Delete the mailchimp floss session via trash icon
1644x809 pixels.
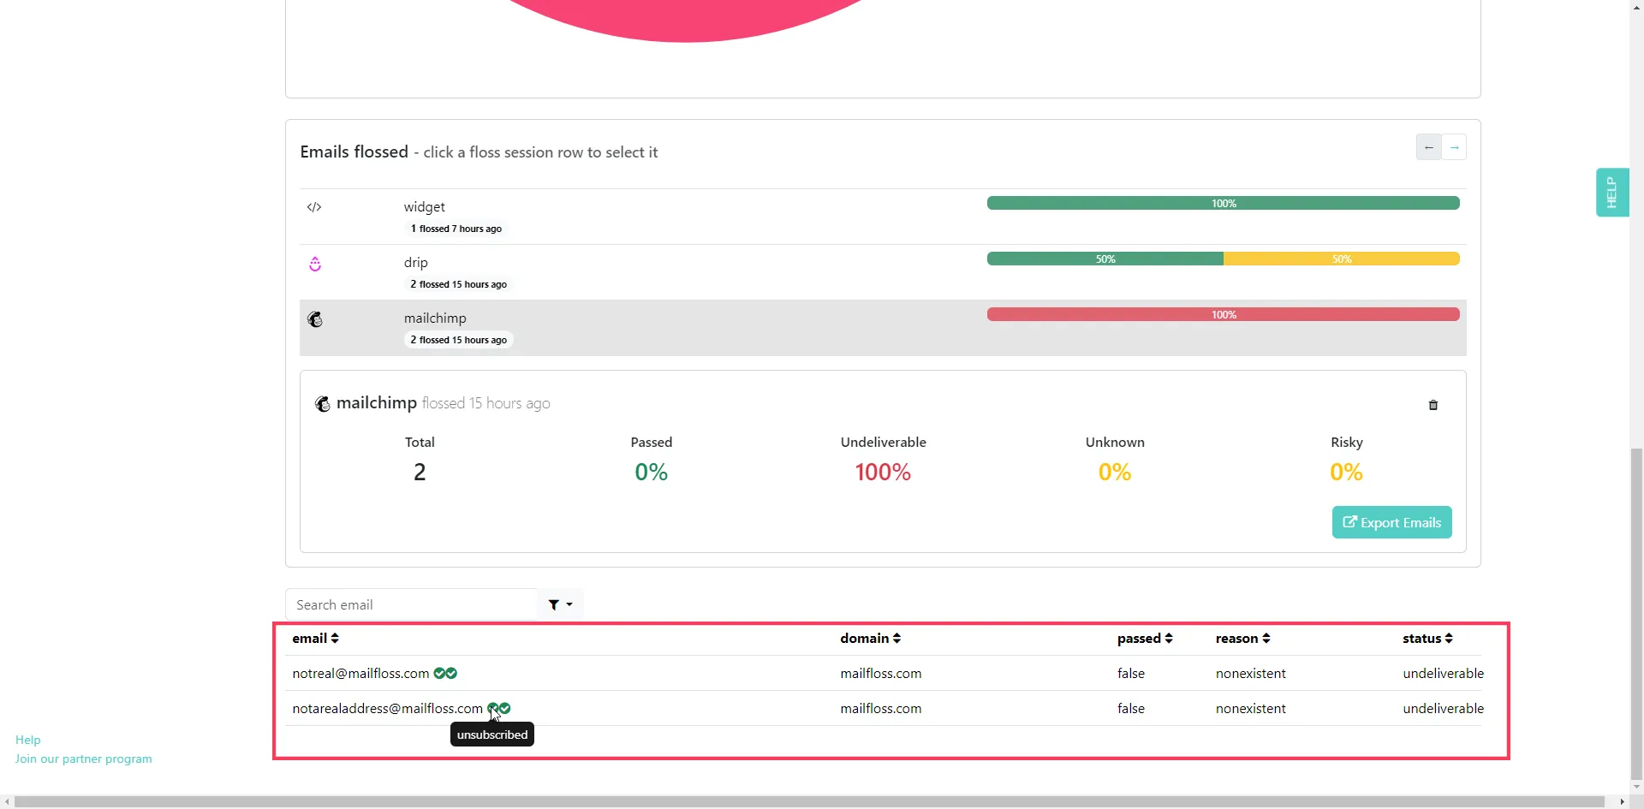tap(1433, 405)
